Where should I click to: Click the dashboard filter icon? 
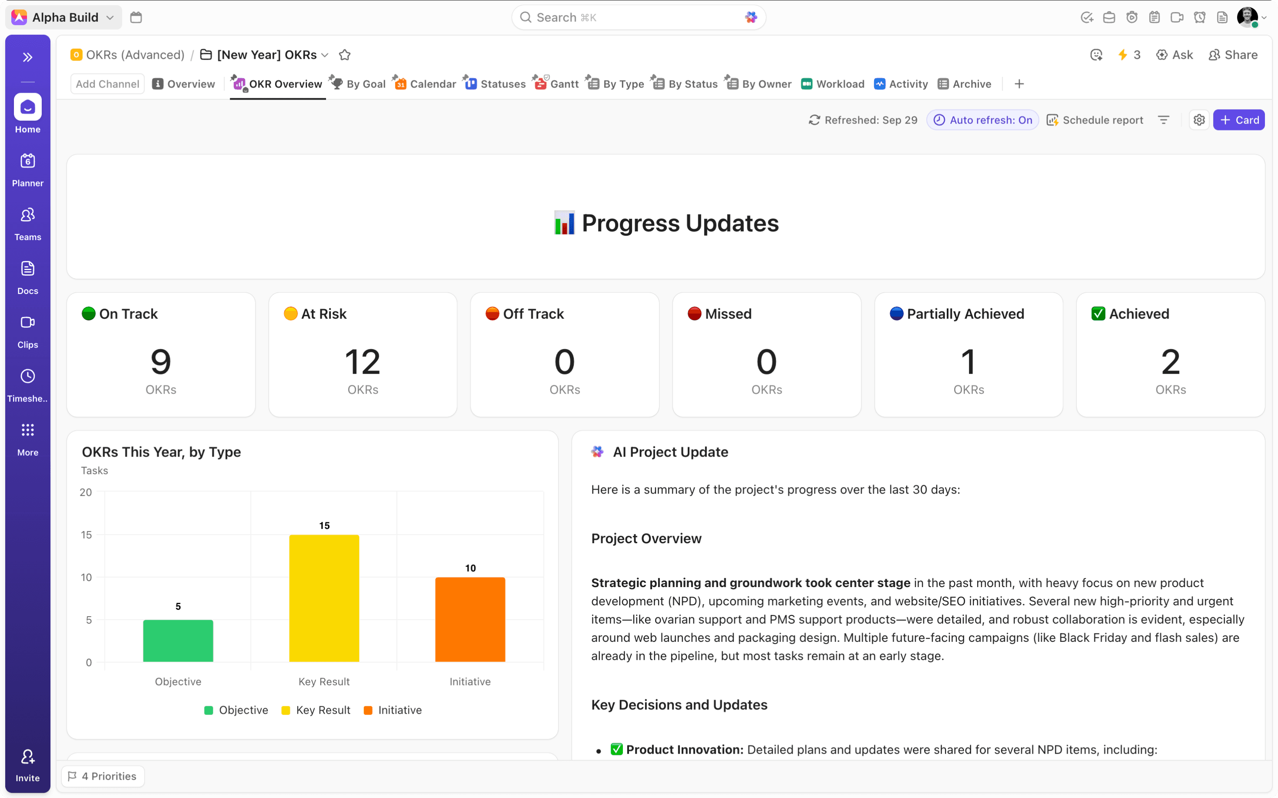coord(1164,120)
